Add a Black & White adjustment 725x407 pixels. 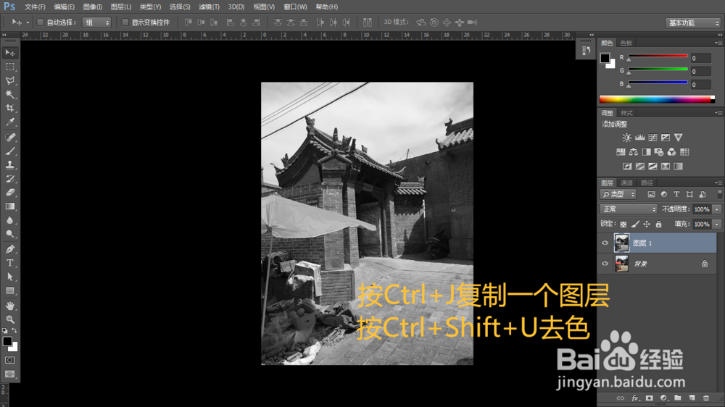click(647, 152)
